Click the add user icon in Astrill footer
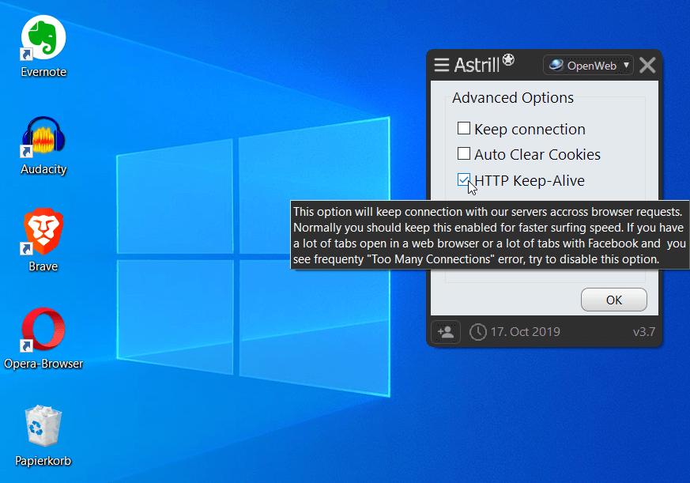This screenshot has height=483, width=690. point(446,331)
